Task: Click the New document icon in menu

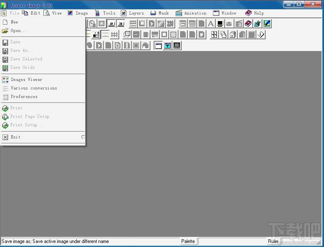Action: (5, 22)
